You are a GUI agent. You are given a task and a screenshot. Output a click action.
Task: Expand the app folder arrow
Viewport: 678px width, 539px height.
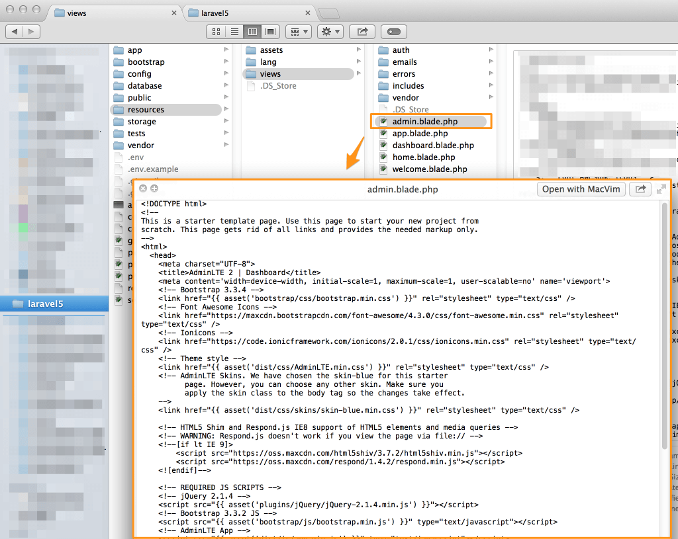[x=226, y=50]
